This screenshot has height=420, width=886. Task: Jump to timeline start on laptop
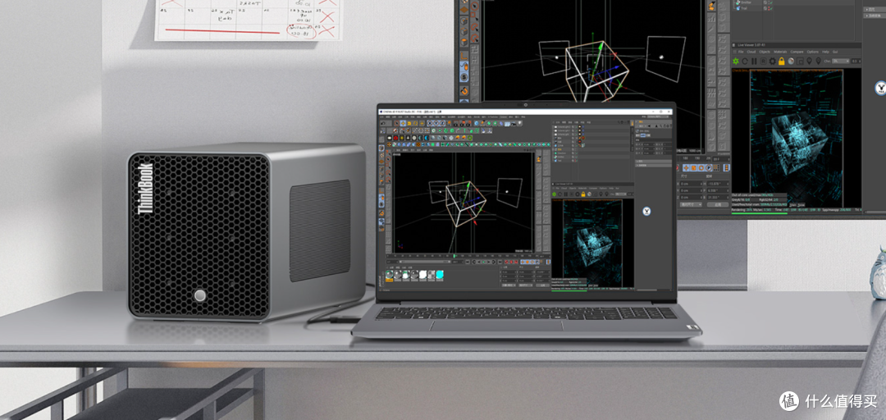468,262
